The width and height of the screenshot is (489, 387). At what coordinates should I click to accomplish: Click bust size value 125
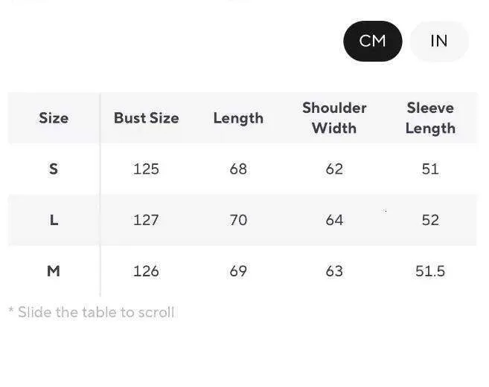[x=146, y=169]
